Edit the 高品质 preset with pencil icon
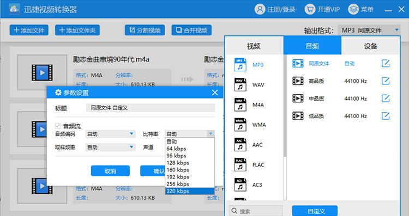The width and height of the screenshot is (409, 216). pyautogui.click(x=386, y=81)
